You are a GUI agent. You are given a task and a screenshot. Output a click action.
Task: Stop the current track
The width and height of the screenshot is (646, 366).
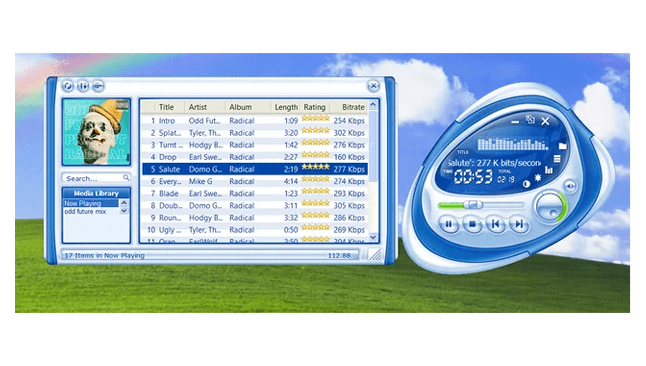(x=472, y=224)
